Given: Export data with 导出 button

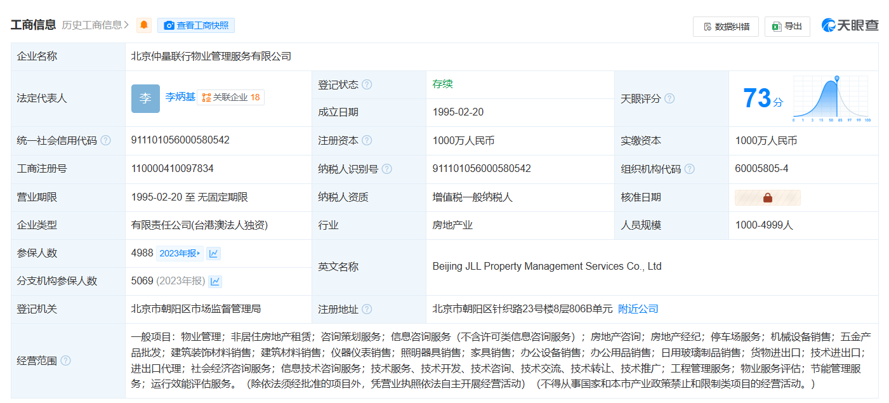Looking at the screenshot, I should click(x=787, y=27).
